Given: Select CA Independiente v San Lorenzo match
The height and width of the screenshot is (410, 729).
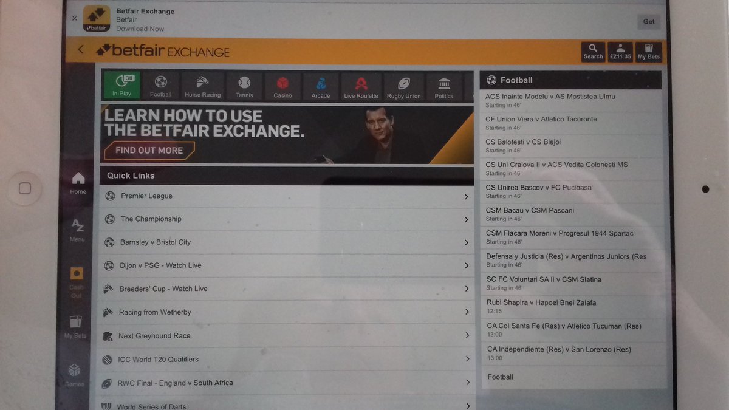Looking at the screenshot, I should click(574, 354).
